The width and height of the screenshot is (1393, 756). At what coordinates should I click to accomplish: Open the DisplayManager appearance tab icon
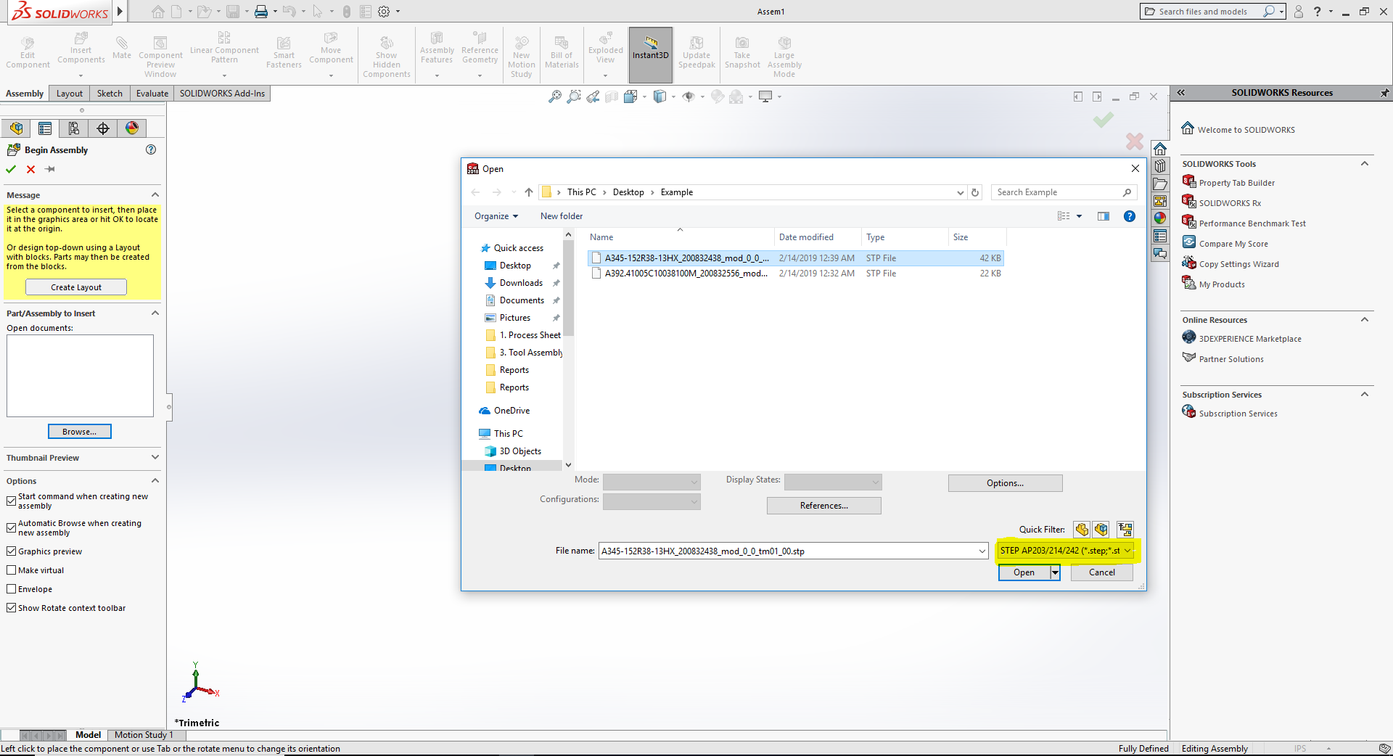click(x=132, y=128)
